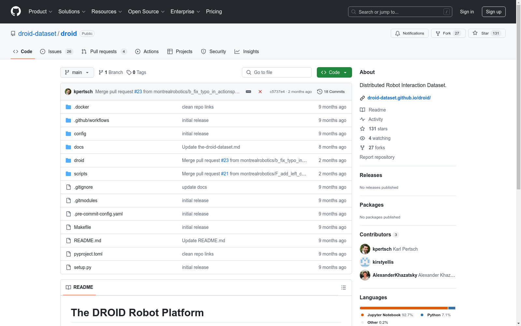Click the Readme book icon

pyautogui.click(x=362, y=110)
